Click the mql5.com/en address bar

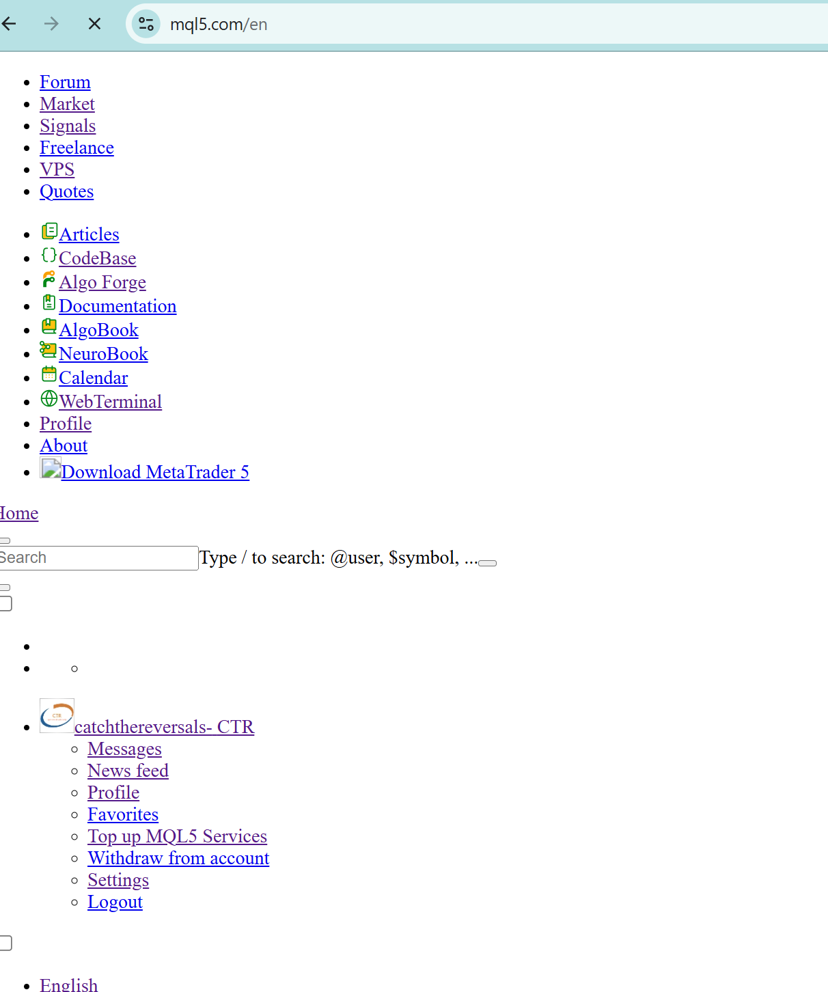[478, 24]
